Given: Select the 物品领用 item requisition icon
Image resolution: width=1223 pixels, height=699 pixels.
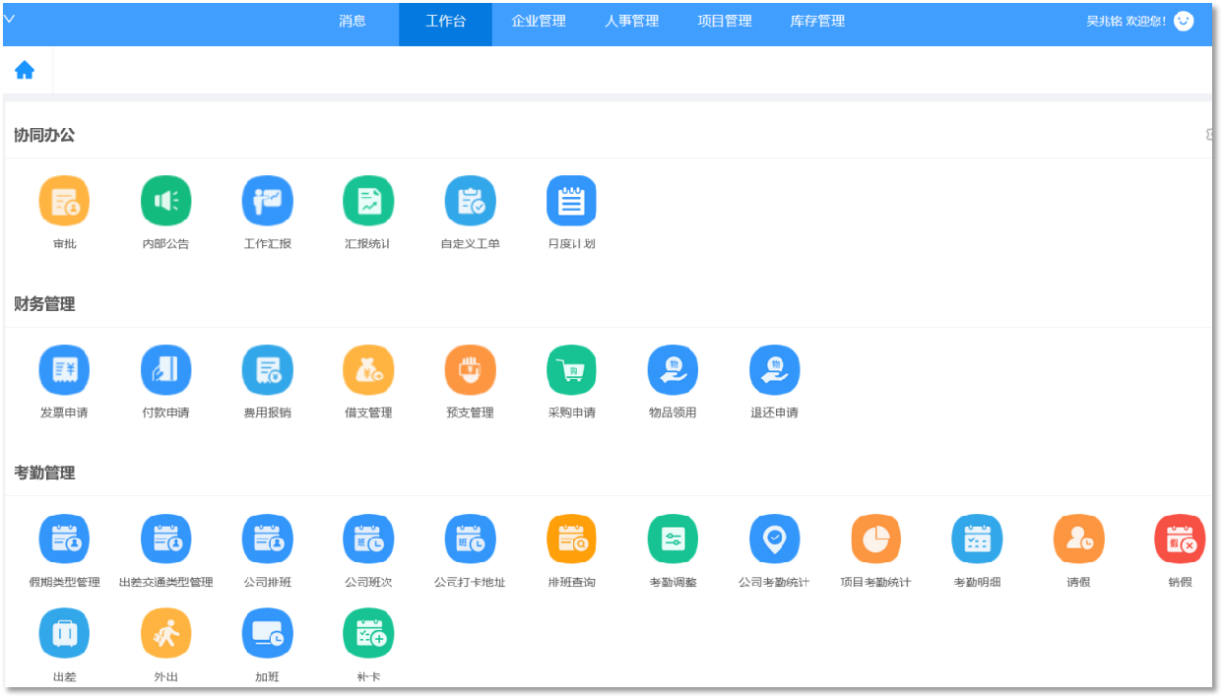Looking at the screenshot, I should coord(673,369).
